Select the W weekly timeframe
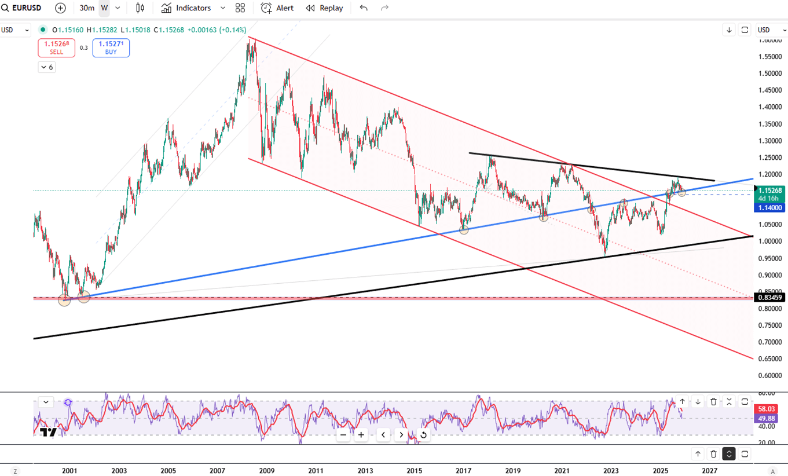Image resolution: width=788 pixels, height=476 pixels. pyautogui.click(x=104, y=8)
